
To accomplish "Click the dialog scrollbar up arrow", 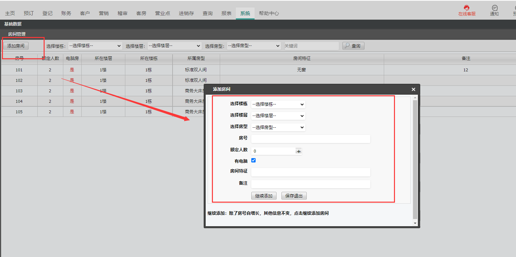I will [415, 98].
